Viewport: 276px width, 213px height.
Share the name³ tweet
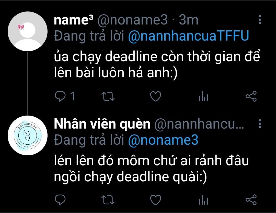point(251,96)
